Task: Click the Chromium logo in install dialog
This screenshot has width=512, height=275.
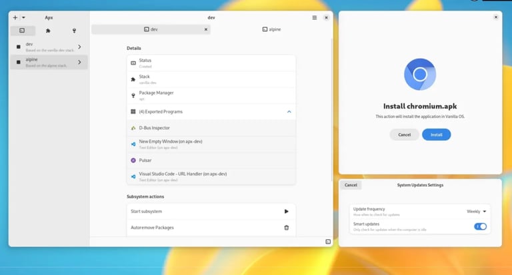Action: coord(420,75)
